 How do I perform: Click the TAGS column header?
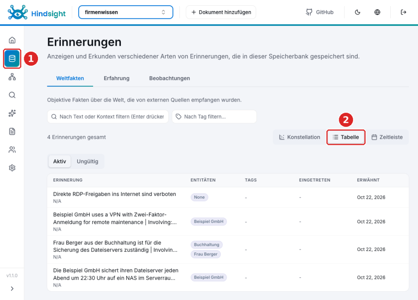tap(251, 180)
